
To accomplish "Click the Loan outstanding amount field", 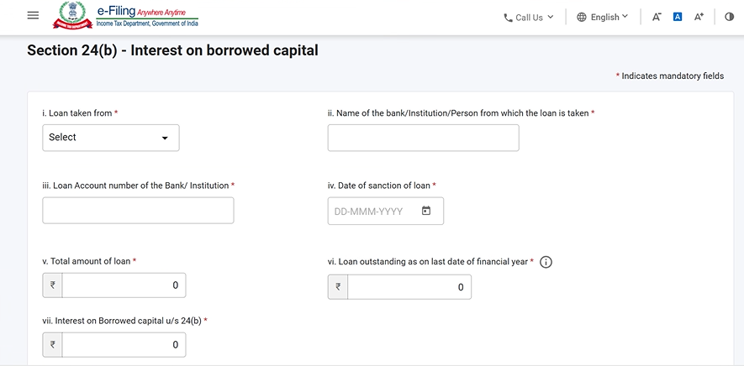I will pyautogui.click(x=409, y=287).
